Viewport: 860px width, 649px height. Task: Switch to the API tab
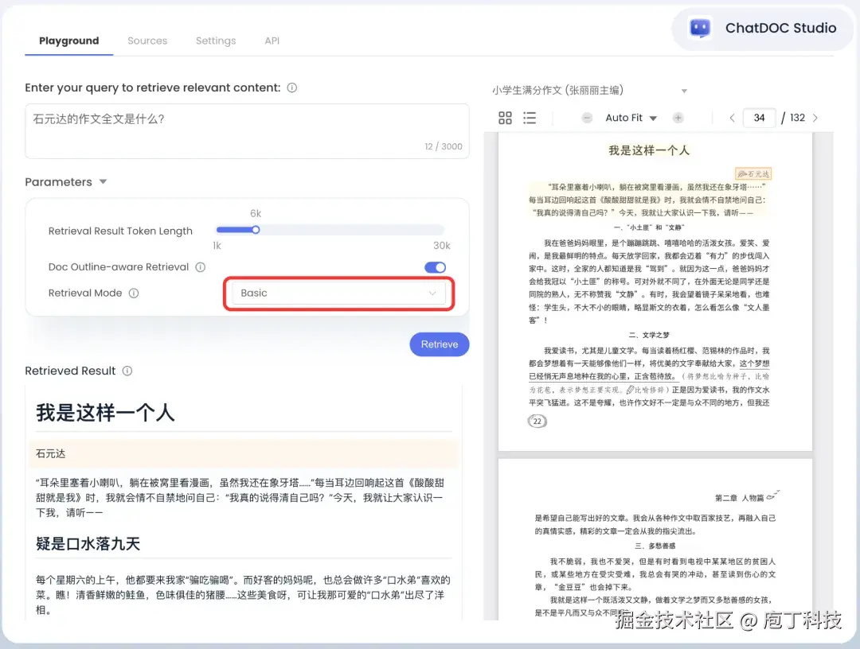tap(272, 41)
